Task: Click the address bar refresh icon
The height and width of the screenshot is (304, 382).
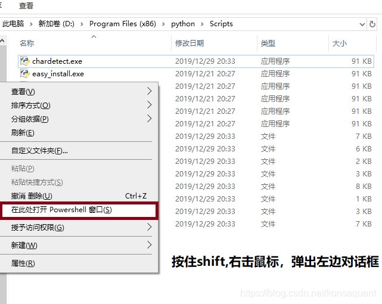Action: (x=372, y=24)
